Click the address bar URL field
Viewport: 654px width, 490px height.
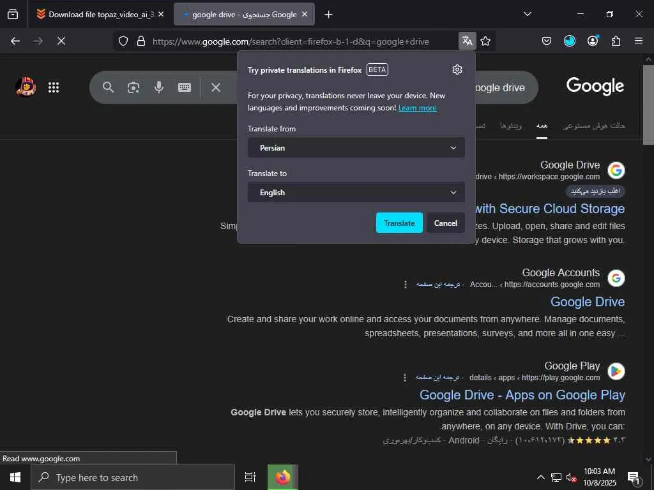[x=291, y=41]
